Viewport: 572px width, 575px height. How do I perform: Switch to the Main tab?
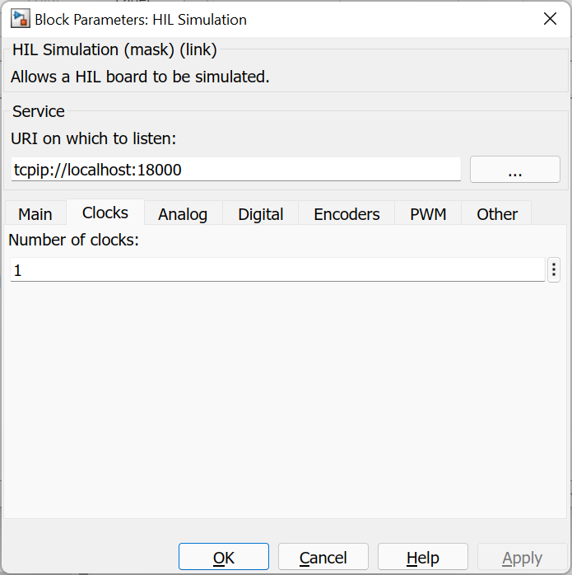pyautogui.click(x=35, y=214)
